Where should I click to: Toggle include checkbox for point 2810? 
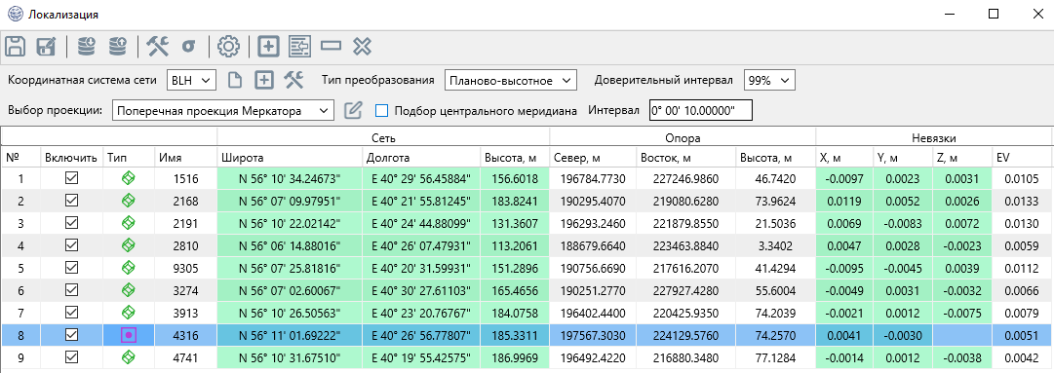click(x=71, y=245)
